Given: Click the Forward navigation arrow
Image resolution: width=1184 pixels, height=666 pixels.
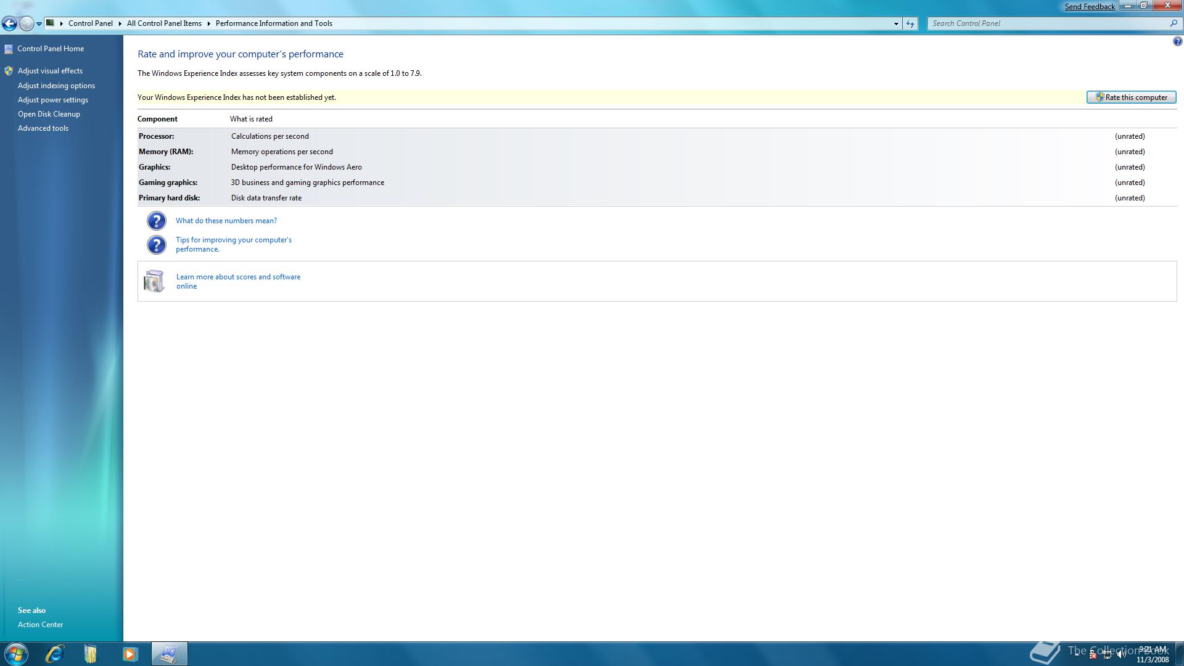Looking at the screenshot, I should coord(27,23).
